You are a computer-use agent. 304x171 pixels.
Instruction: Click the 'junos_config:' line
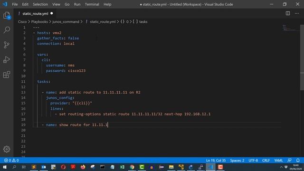60,98
